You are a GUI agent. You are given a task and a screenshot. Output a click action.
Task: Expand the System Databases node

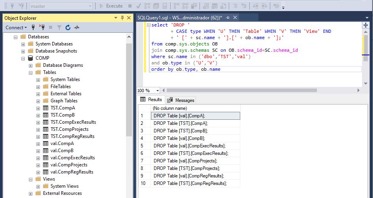click(x=23, y=44)
